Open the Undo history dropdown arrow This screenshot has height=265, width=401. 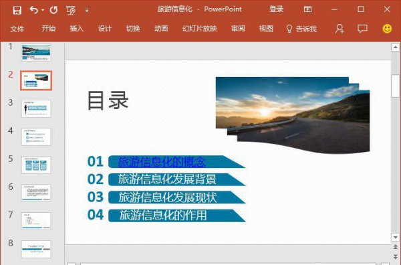tap(43, 10)
